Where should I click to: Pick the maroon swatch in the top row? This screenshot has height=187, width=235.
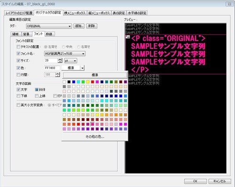[x=121, y=82]
